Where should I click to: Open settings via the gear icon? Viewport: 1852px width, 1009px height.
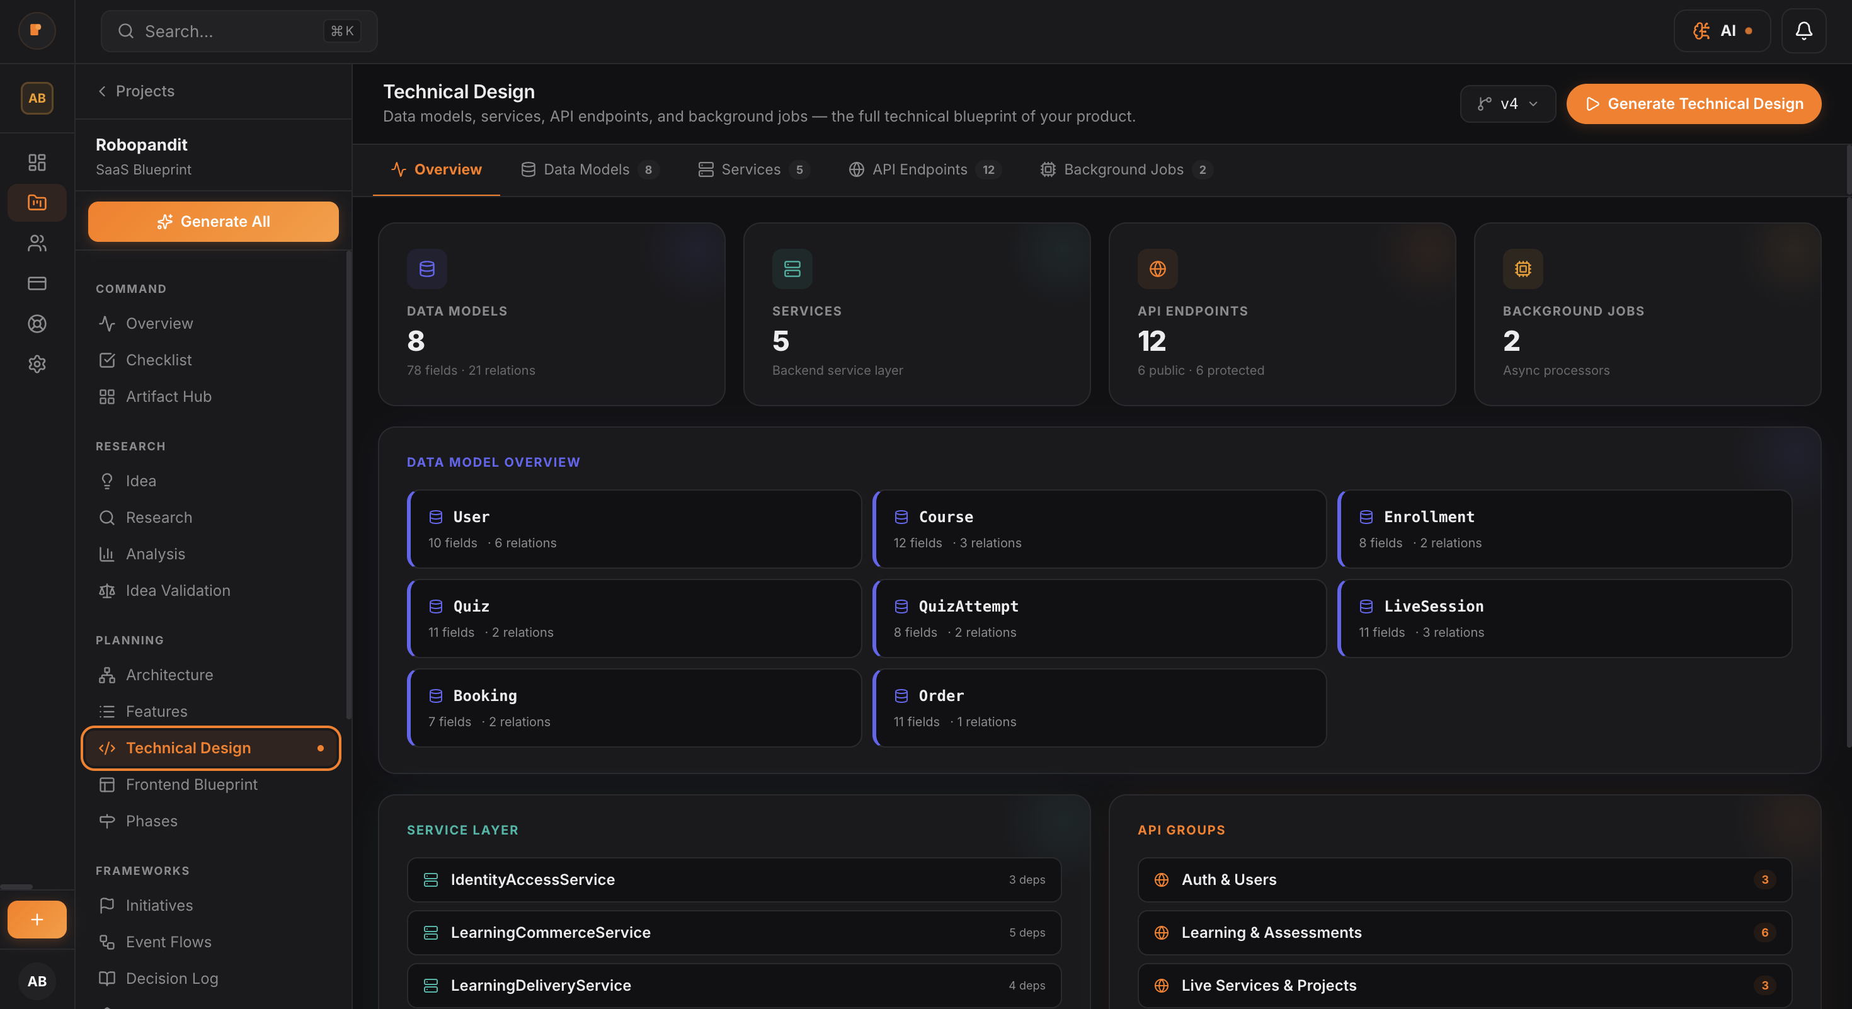click(x=37, y=364)
